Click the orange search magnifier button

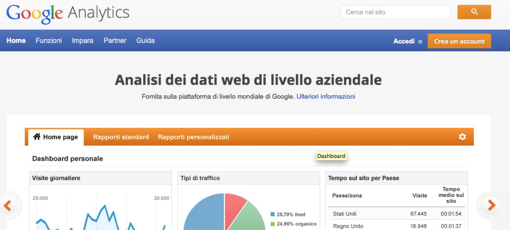[474, 12]
